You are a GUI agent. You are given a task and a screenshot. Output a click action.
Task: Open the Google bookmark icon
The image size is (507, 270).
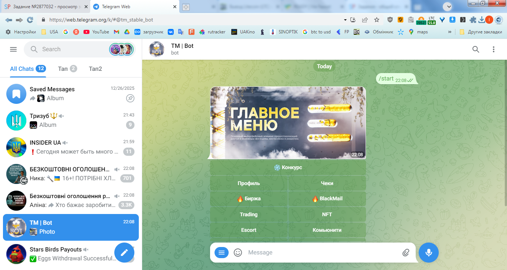pyautogui.click(x=66, y=32)
